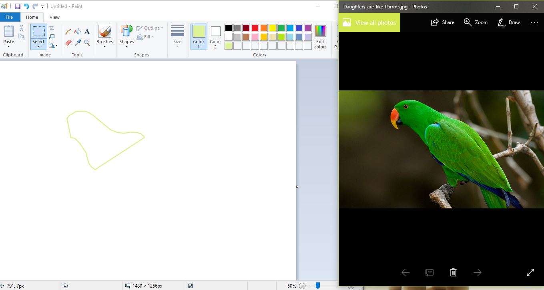The width and height of the screenshot is (544, 290).
Task: Click View all photos in Photos app
Action: pos(369,22)
